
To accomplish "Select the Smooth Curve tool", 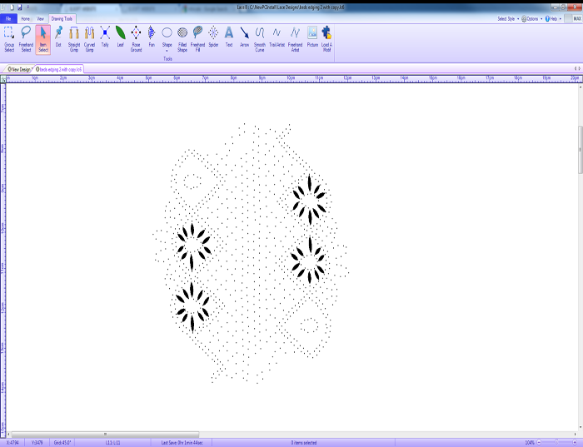I will click(260, 37).
